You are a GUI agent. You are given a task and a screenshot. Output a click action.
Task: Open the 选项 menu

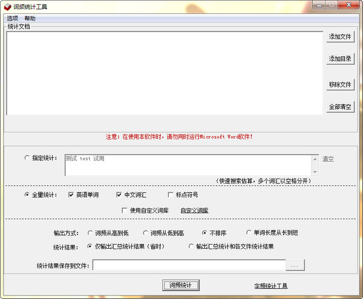point(12,19)
